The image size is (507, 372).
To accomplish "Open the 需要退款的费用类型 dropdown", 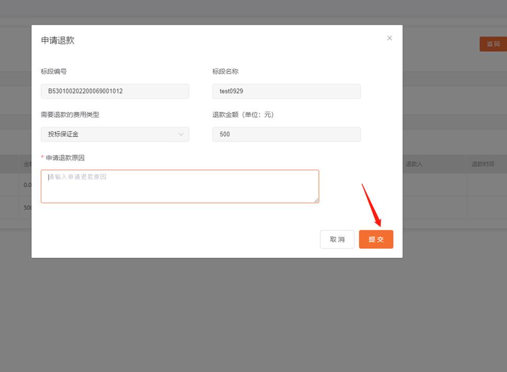I will [x=115, y=134].
